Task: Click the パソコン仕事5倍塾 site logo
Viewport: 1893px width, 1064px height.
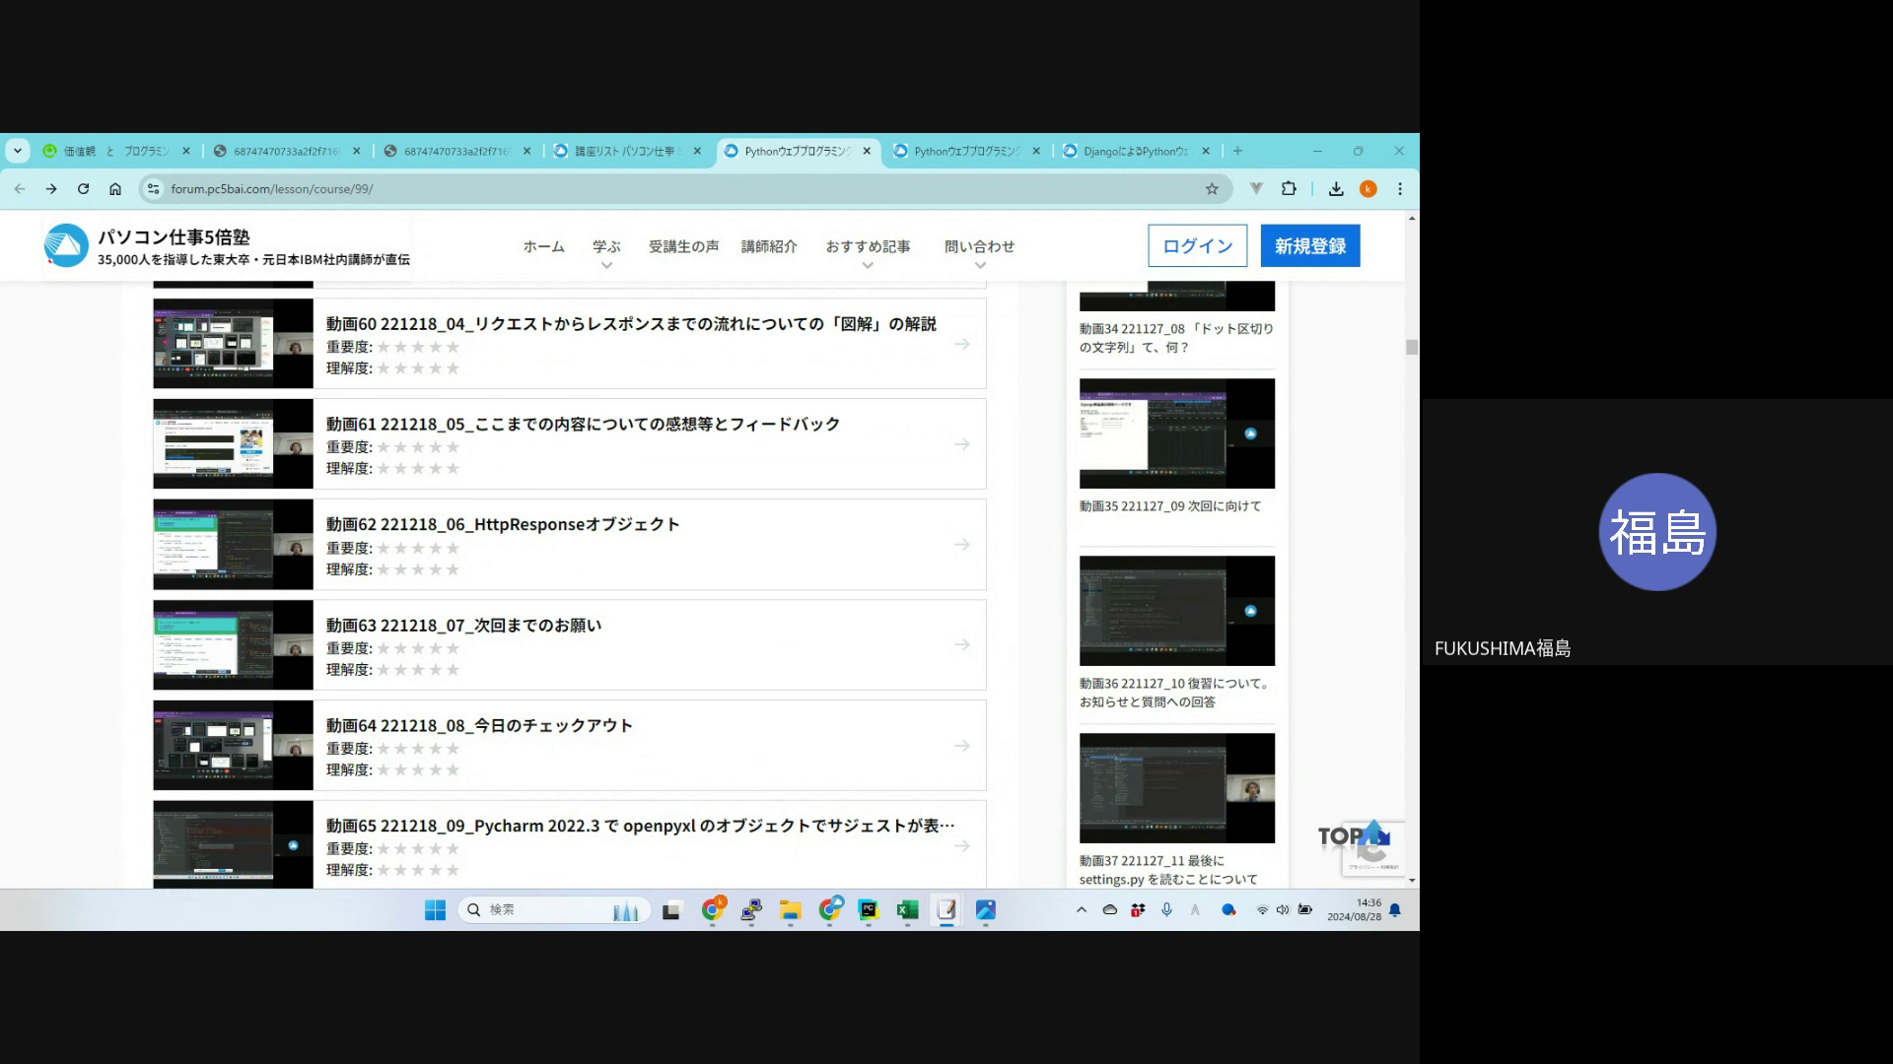Action: coord(66,246)
